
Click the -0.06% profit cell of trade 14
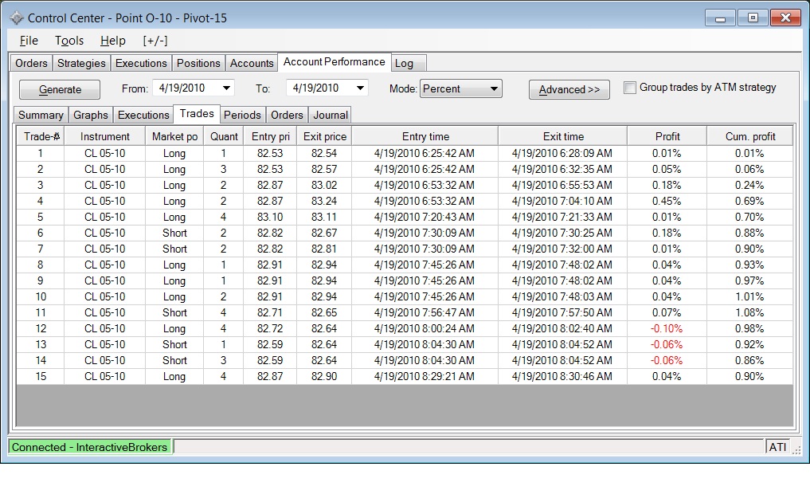tap(667, 361)
